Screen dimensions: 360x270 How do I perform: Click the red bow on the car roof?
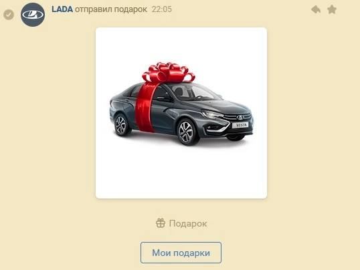(x=169, y=72)
